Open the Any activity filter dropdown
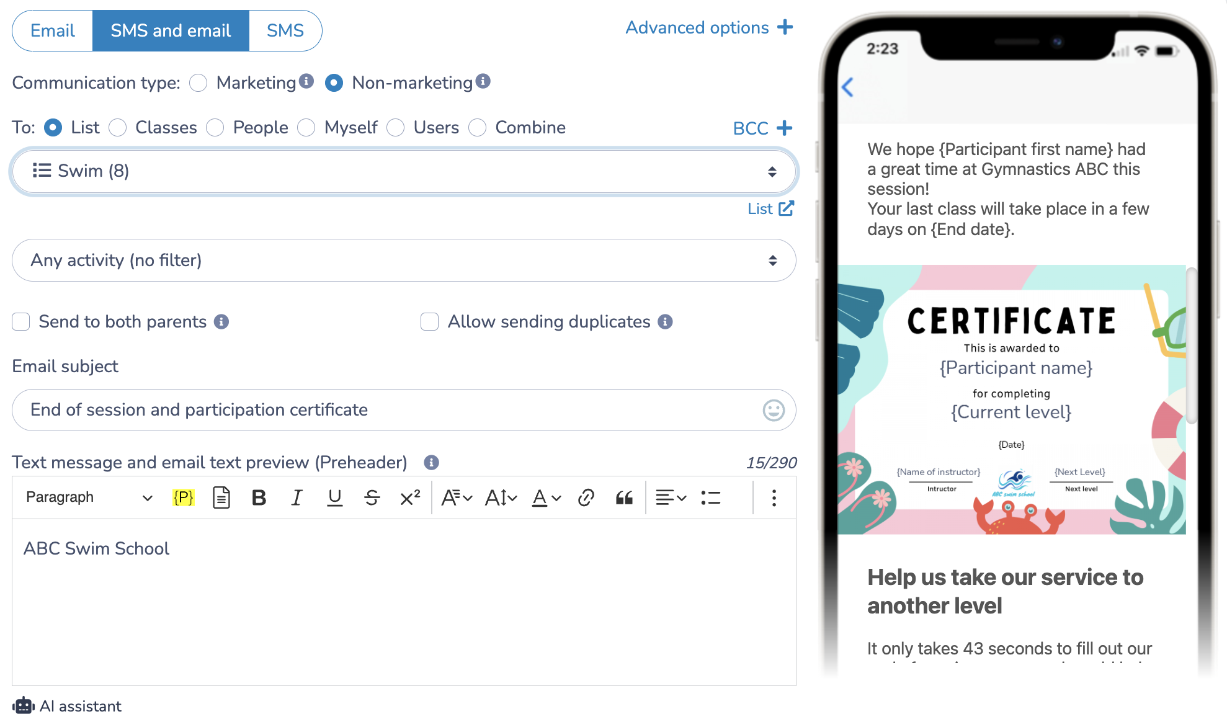 point(404,261)
